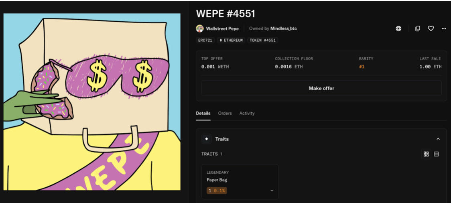Screen dimensions: 451x203
Task: Click the Wallstreet Pepe collection avatar
Action: (199, 28)
